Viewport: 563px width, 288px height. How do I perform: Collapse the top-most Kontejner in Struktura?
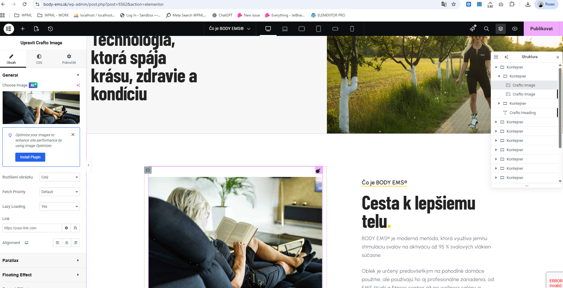click(496, 67)
